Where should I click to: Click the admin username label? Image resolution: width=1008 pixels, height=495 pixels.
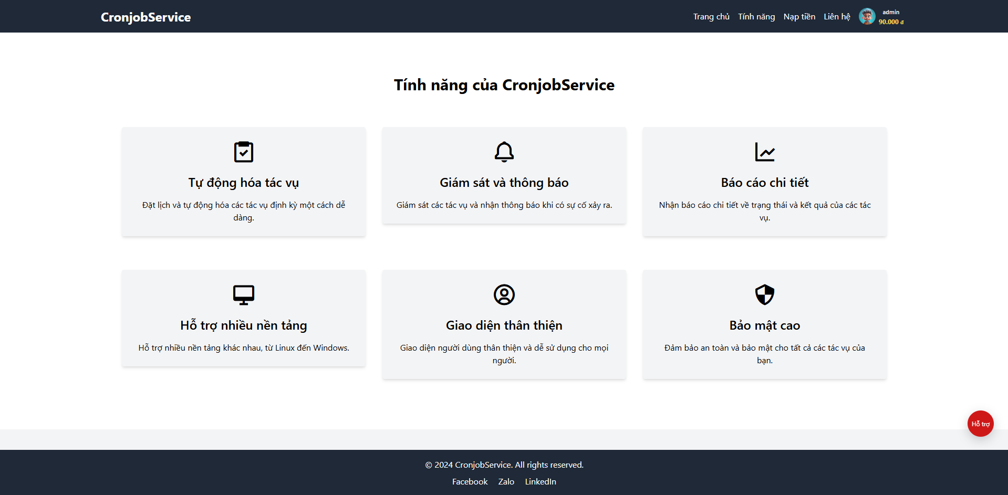[890, 12]
